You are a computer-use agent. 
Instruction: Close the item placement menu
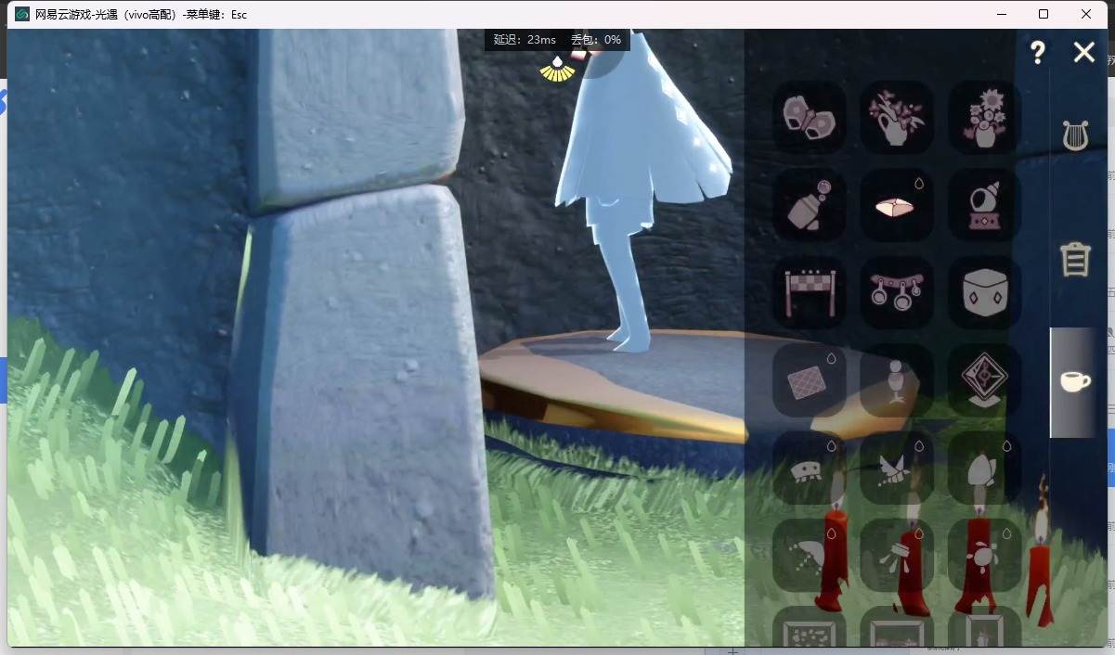click(x=1084, y=53)
